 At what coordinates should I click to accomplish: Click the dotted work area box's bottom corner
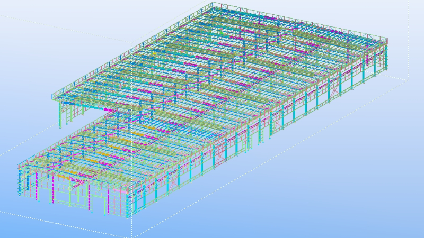click(132, 236)
